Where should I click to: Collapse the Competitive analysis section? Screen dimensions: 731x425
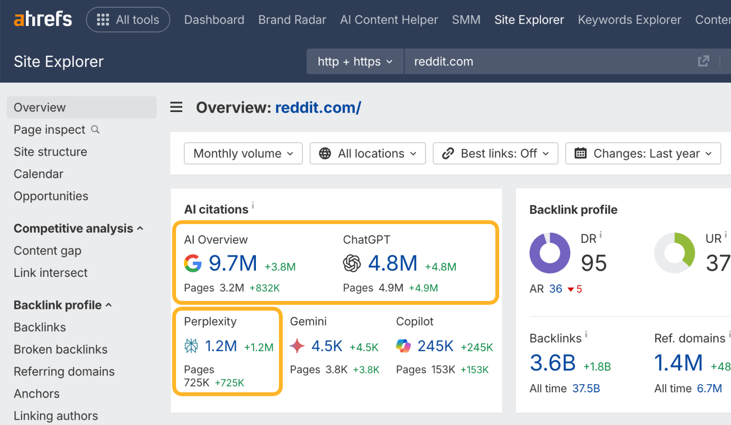[78, 228]
